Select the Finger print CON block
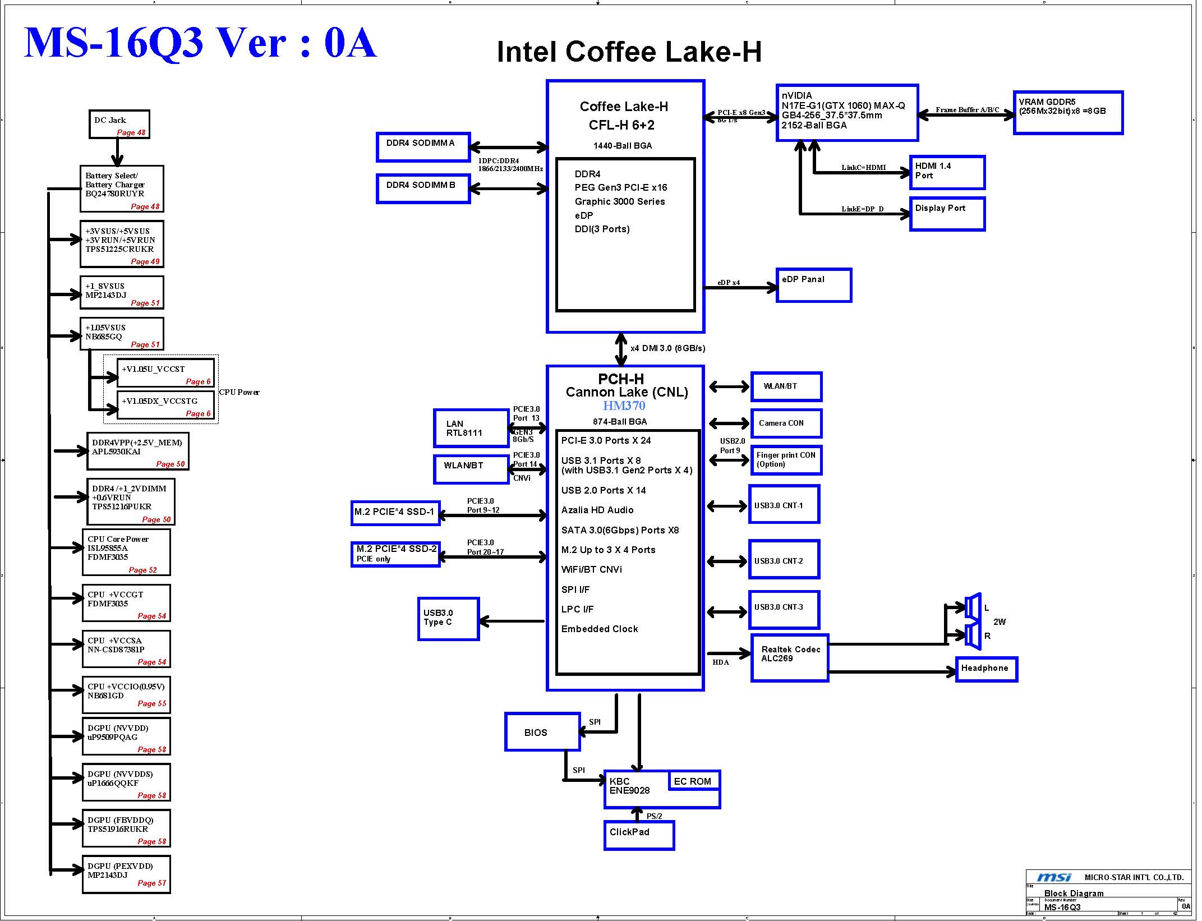 [x=786, y=460]
